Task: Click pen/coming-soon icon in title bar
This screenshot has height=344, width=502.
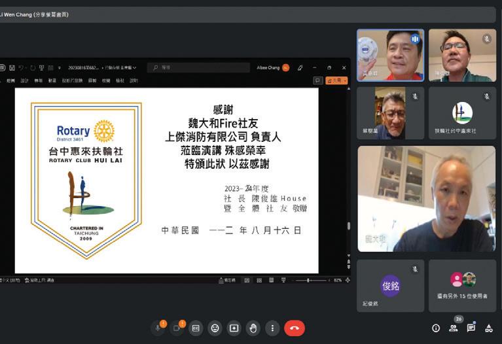Action: click(300, 67)
